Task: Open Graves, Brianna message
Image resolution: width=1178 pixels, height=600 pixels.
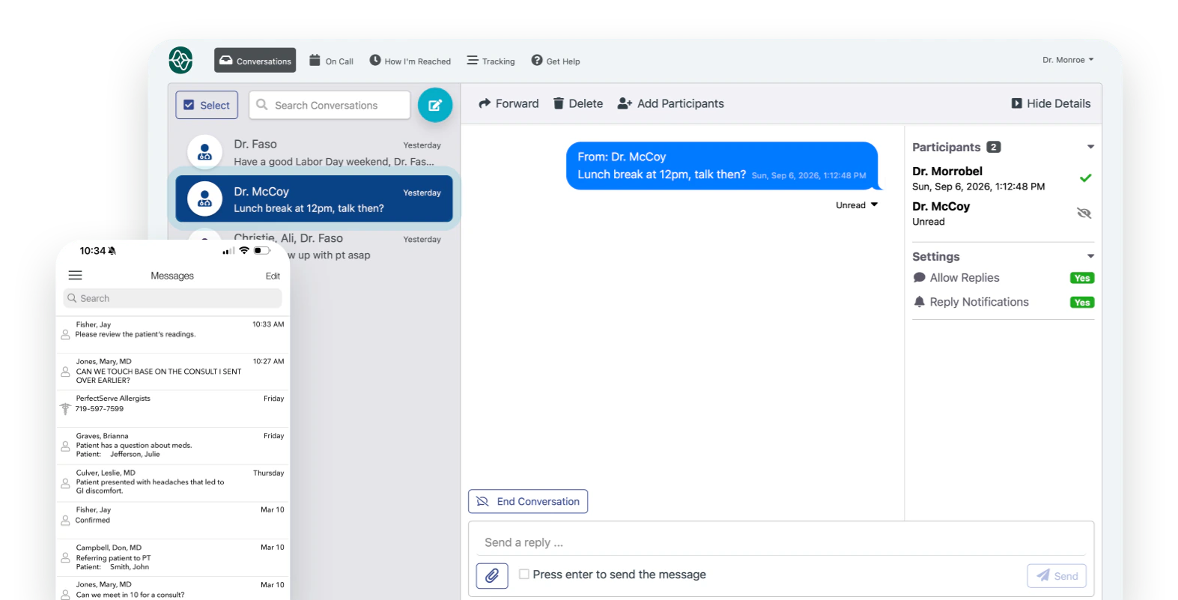Action: pyautogui.click(x=173, y=446)
